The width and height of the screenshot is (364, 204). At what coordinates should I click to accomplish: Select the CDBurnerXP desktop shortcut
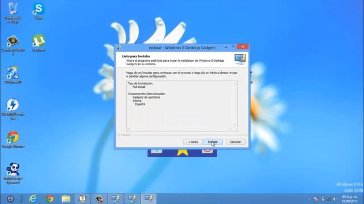pos(13,75)
